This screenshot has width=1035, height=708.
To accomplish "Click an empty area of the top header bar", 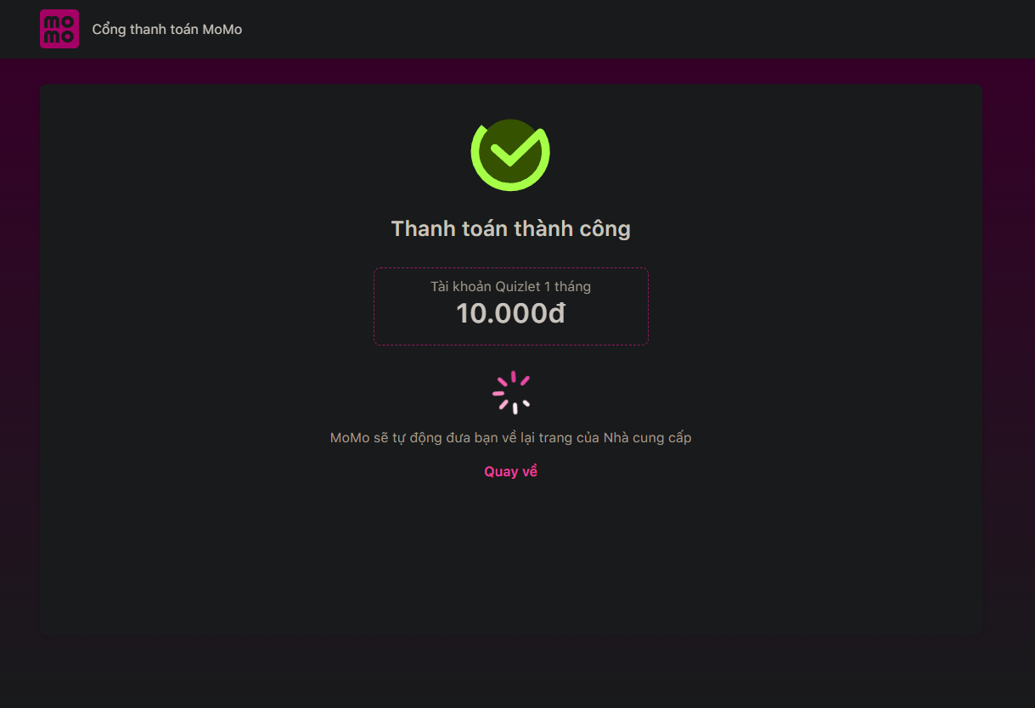I will point(637,30).
